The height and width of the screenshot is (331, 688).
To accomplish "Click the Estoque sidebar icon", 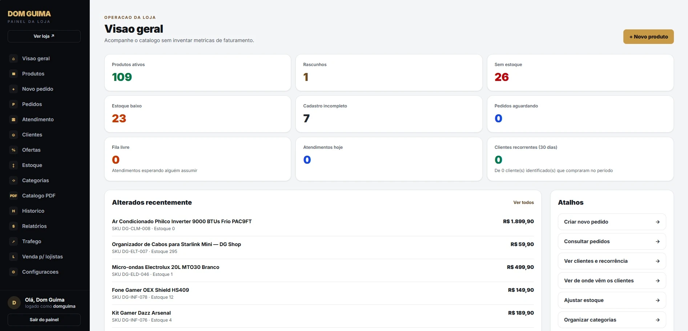I will (13, 165).
